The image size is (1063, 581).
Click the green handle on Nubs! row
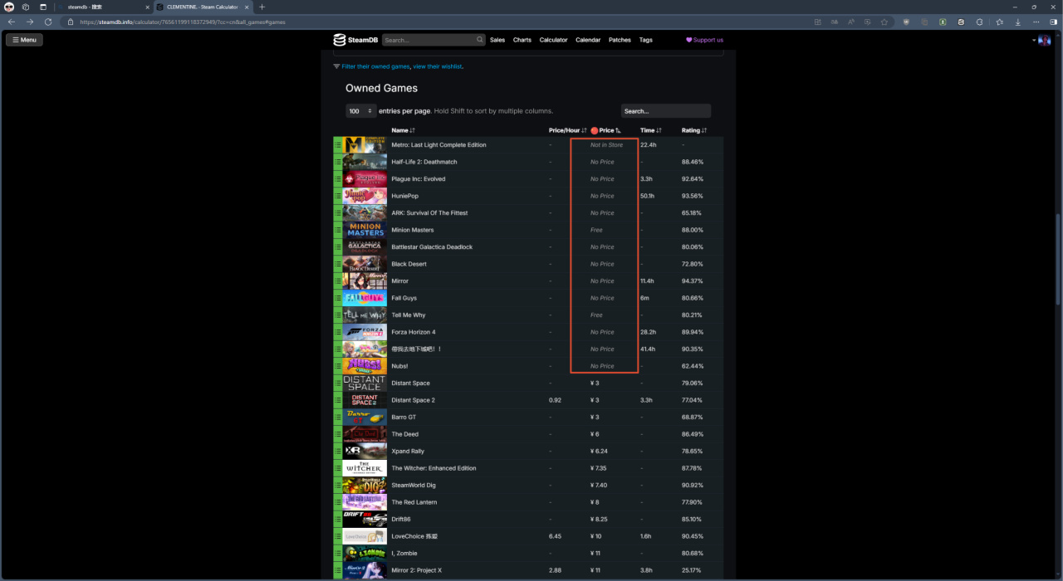(338, 366)
